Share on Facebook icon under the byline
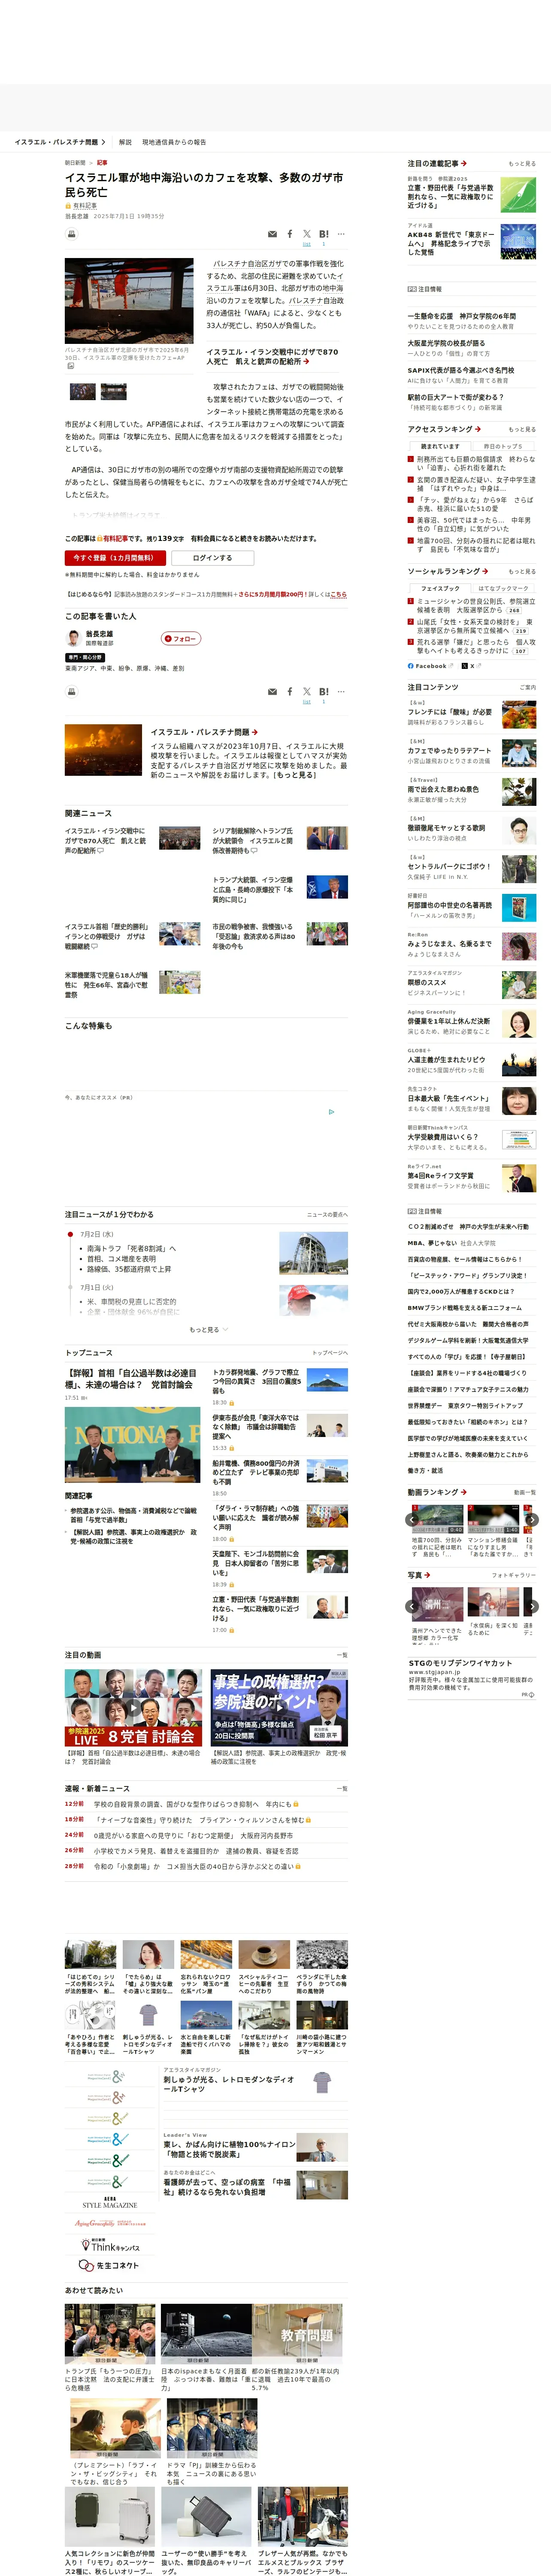This screenshot has height=2576, width=551. pos(290,234)
